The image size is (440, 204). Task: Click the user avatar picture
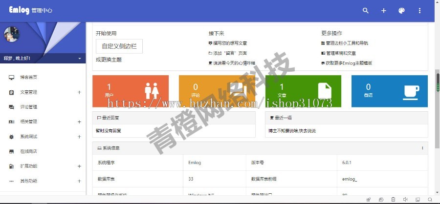pyautogui.click(x=12, y=35)
